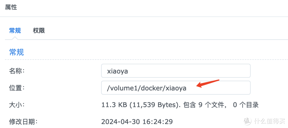Click the 0 个目录 directory count
The width and height of the screenshot is (288, 128).
[x=246, y=105]
